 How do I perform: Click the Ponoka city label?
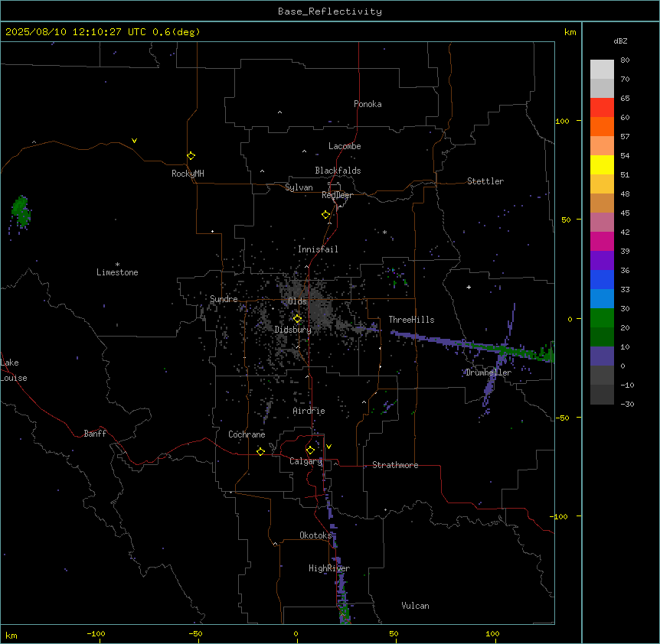point(368,104)
